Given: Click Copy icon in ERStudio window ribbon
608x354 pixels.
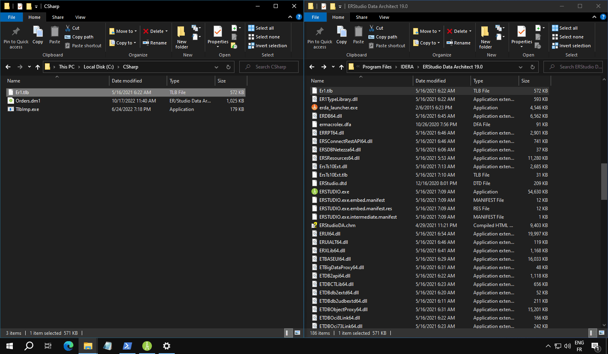Looking at the screenshot, I should [x=341, y=35].
